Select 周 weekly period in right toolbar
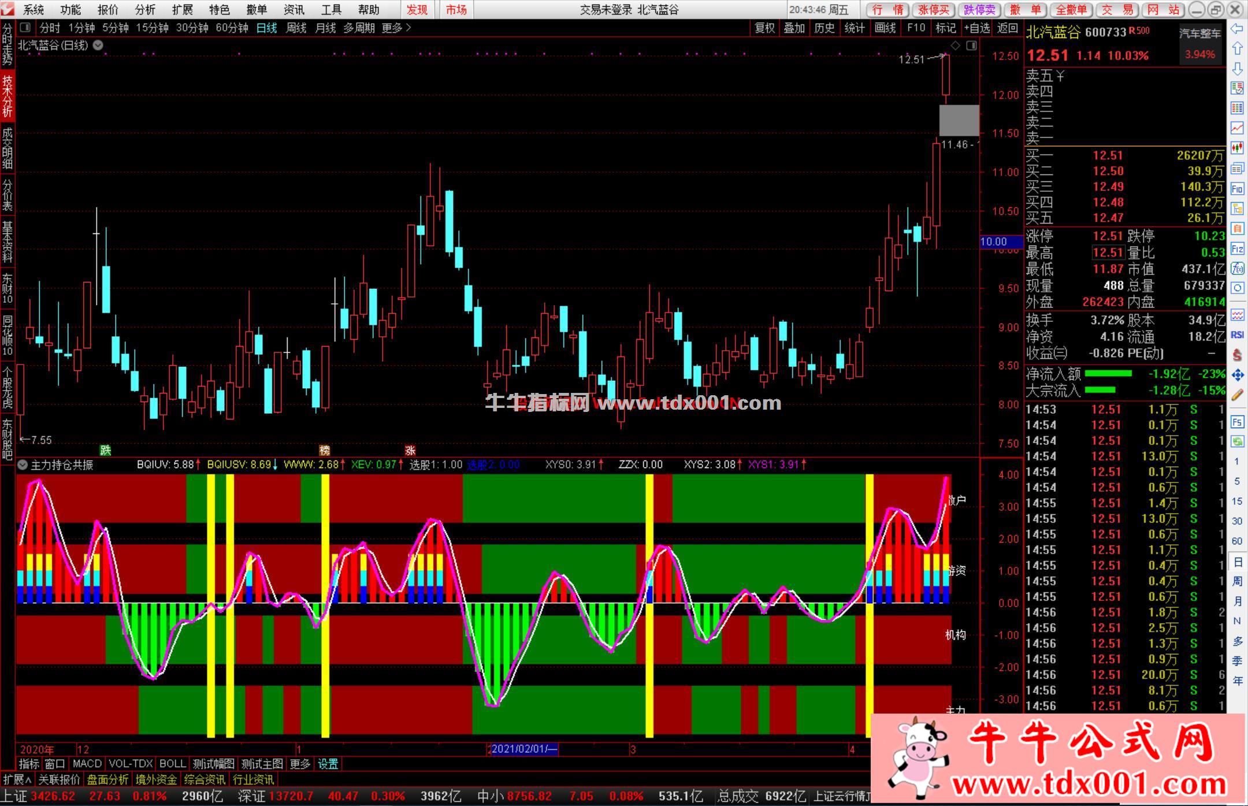1248x806 pixels. [1237, 581]
